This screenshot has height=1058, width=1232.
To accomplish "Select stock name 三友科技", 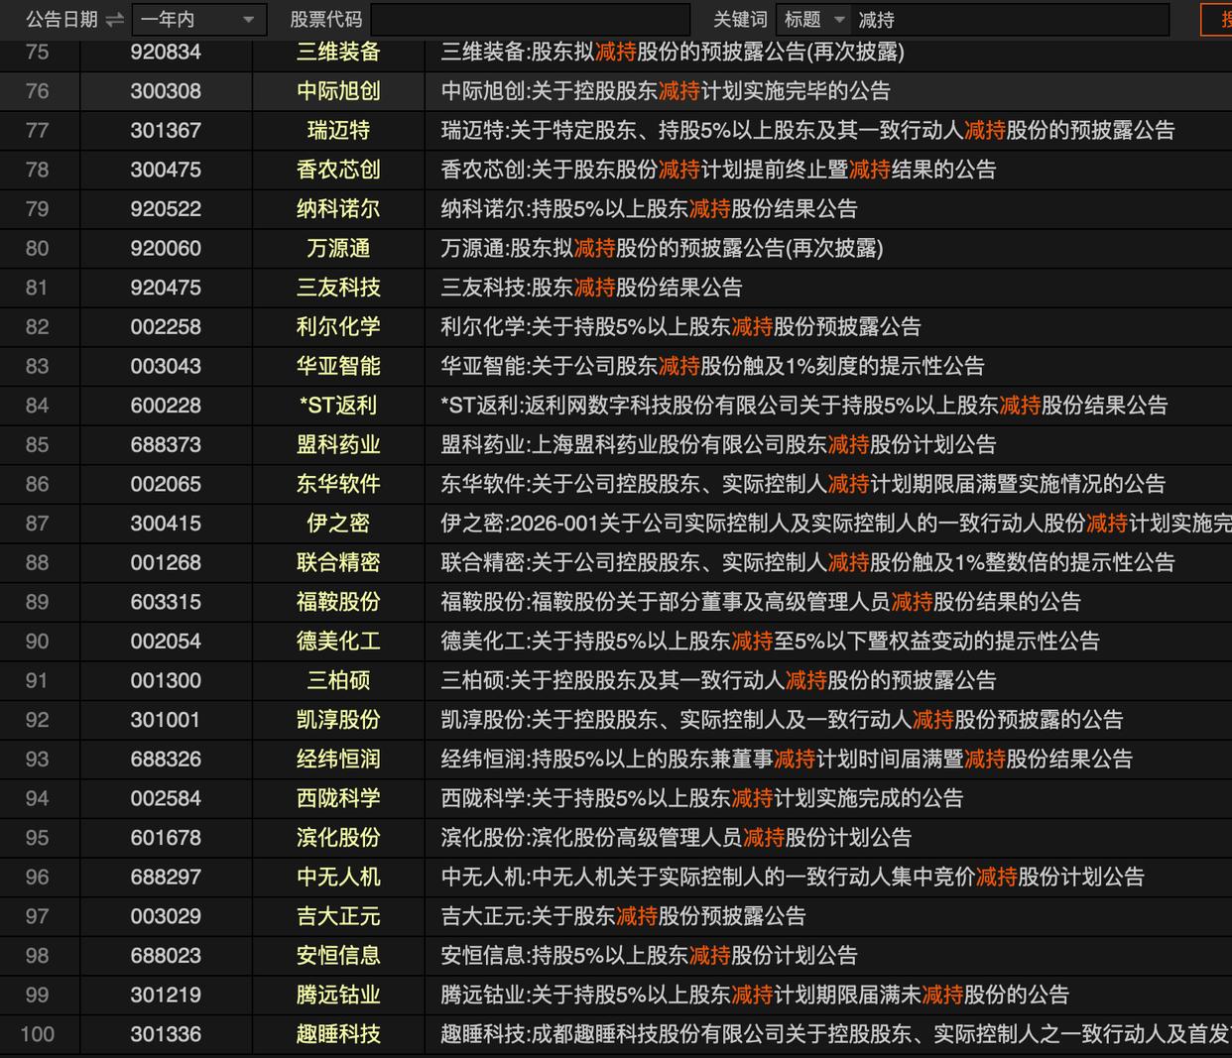I will [338, 288].
